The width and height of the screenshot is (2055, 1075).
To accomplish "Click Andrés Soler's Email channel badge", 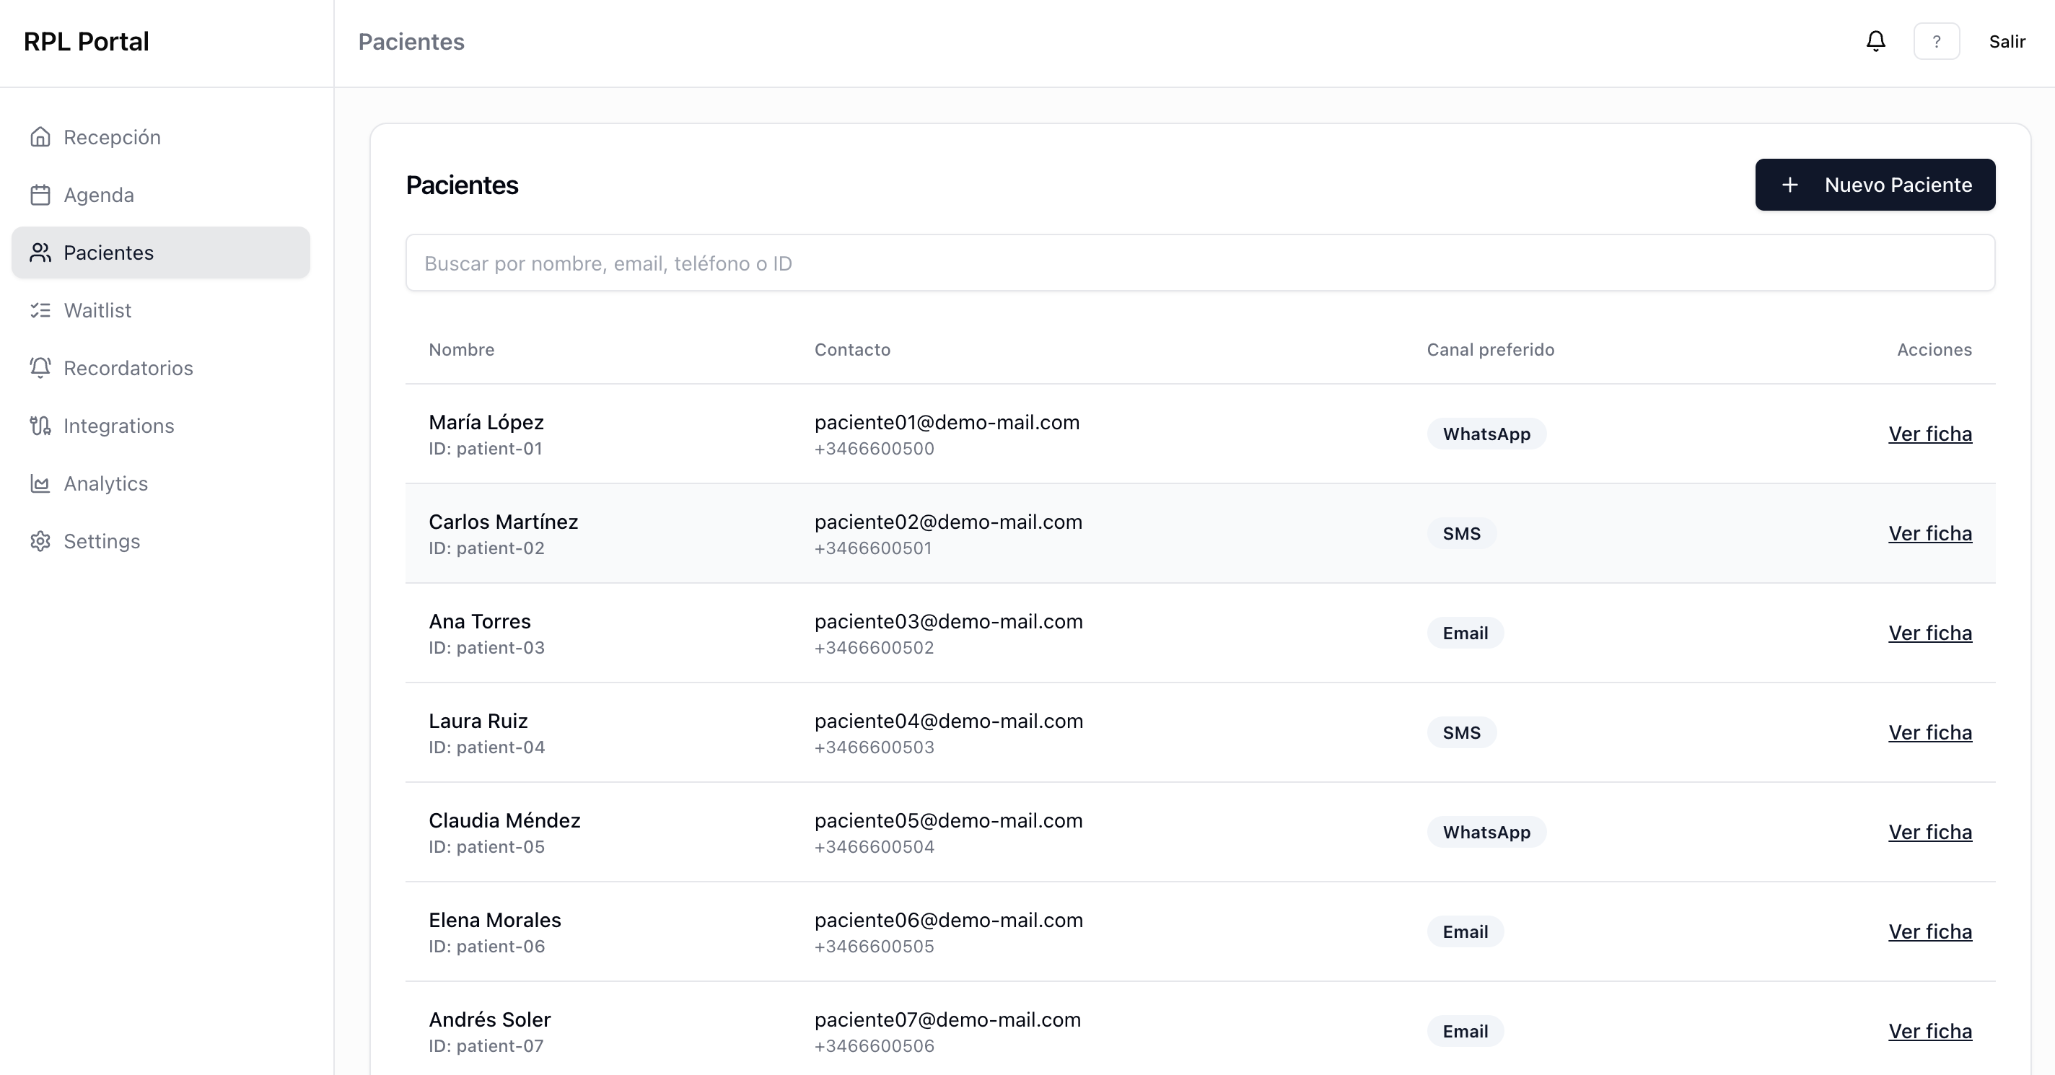I will (x=1465, y=1031).
